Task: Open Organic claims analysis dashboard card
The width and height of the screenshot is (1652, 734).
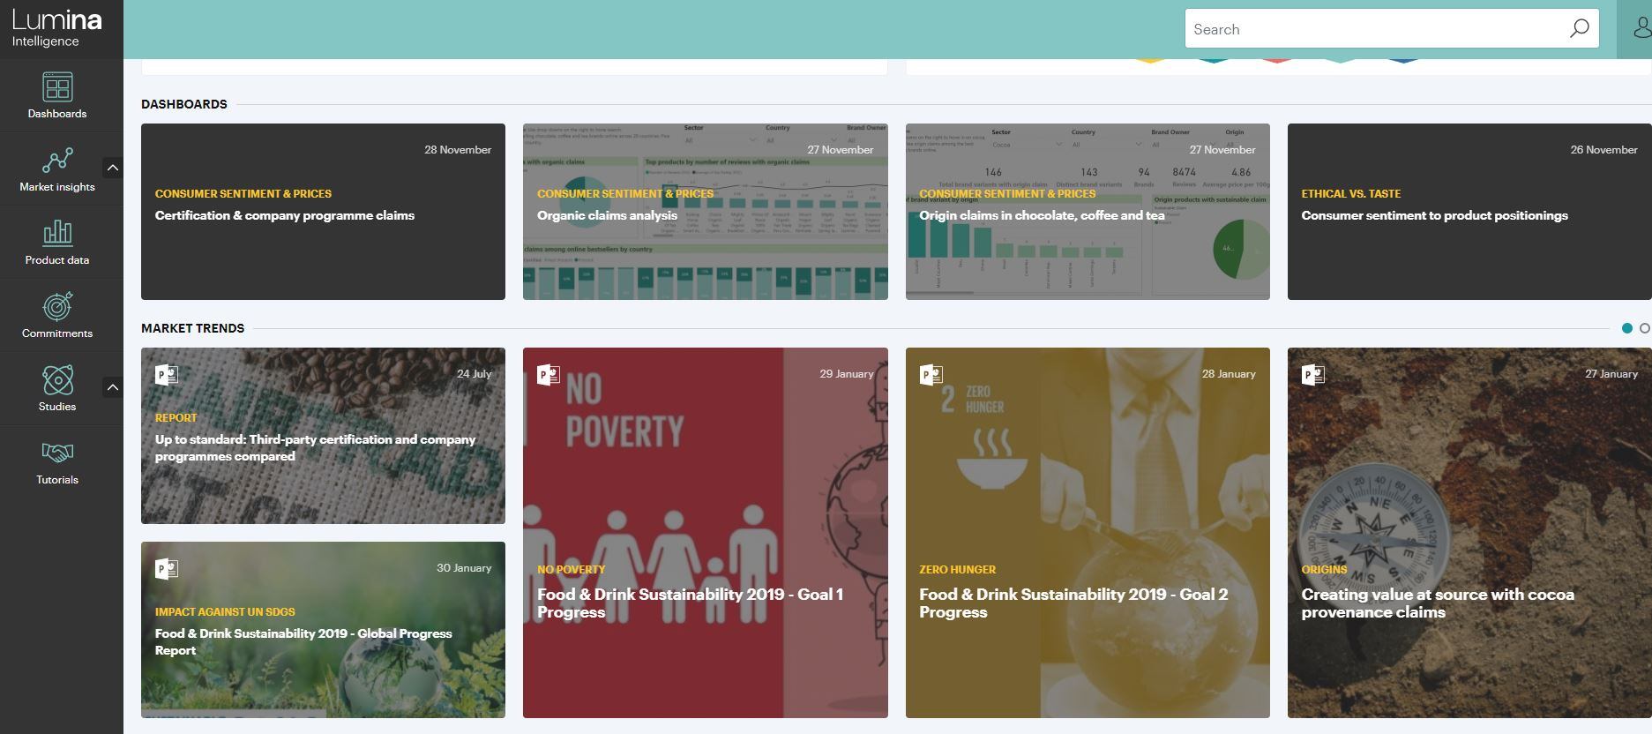Action: click(705, 212)
